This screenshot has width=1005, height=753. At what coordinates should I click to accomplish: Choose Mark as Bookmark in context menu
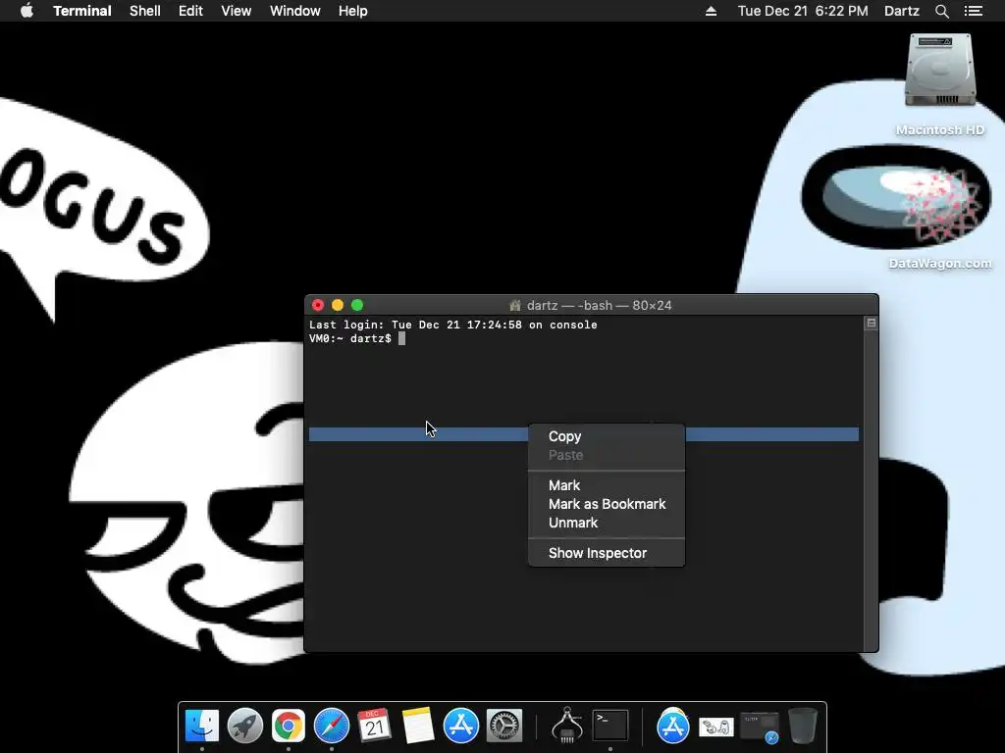click(x=607, y=504)
